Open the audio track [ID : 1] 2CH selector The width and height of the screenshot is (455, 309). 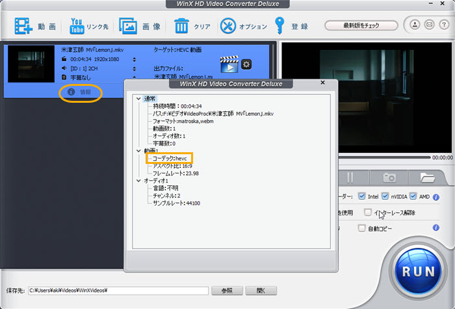pyautogui.click(x=134, y=69)
